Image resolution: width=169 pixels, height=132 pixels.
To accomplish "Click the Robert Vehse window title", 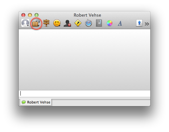I will pyautogui.click(x=87, y=15).
